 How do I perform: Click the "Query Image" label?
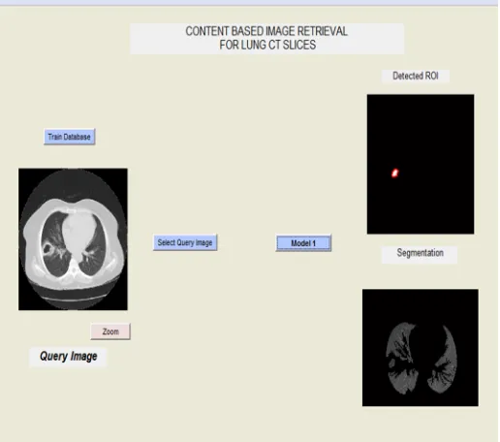coord(68,357)
